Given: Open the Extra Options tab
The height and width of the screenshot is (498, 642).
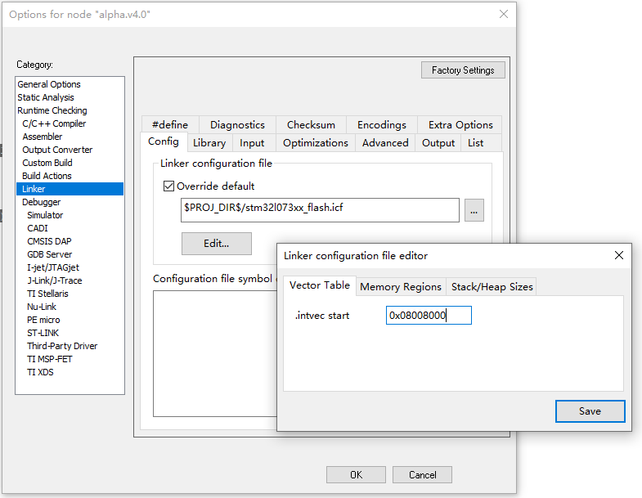Looking at the screenshot, I should (460, 125).
